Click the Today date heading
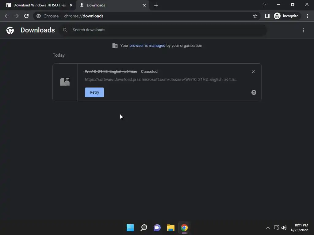 coord(59,55)
